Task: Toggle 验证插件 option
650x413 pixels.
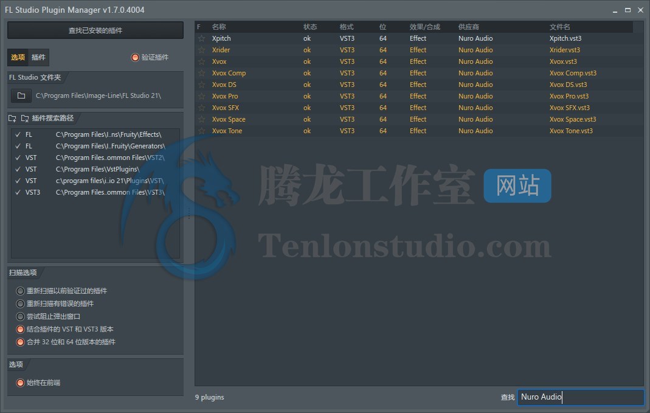Action: (x=135, y=57)
